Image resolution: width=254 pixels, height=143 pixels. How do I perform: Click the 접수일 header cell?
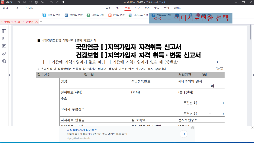tap(130, 75)
